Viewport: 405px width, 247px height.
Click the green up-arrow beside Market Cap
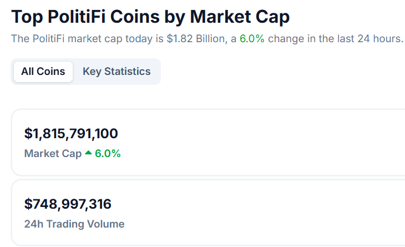pos(88,153)
